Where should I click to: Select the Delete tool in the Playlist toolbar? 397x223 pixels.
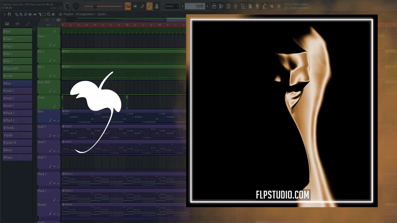coord(26,14)
